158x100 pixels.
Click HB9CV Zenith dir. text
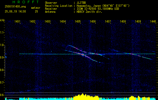point(89,12)
